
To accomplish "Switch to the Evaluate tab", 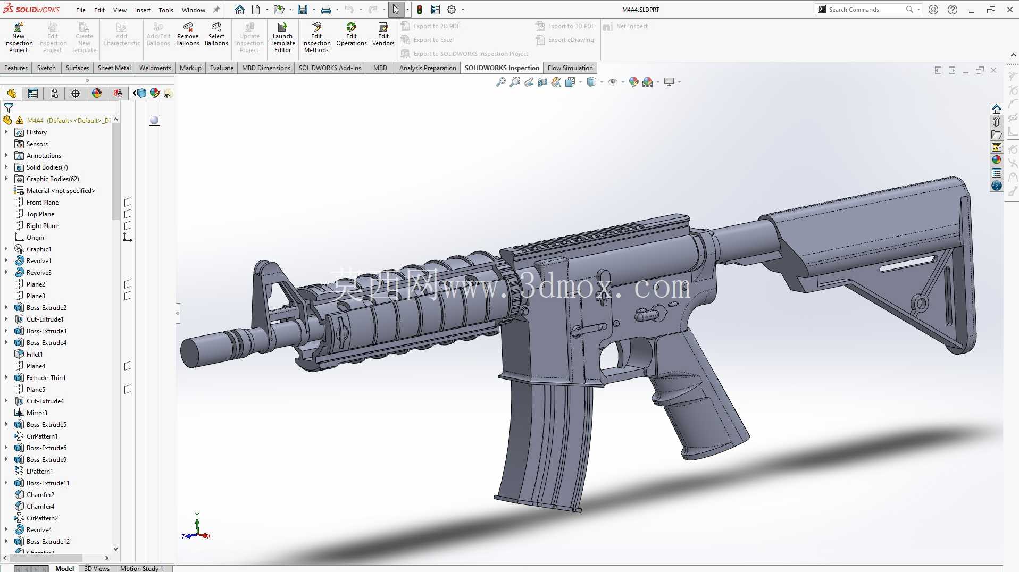I will 222,68.
